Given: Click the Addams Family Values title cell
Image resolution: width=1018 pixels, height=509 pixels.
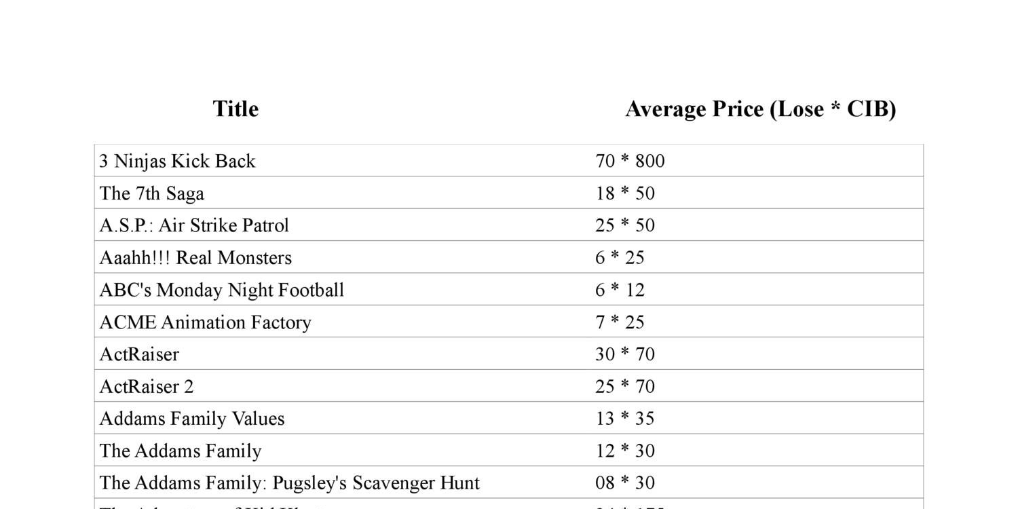Looking at the screenshot, I should point(192,418).
